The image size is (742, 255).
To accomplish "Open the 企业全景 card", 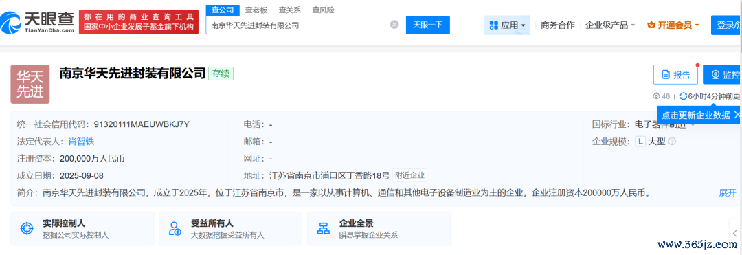I will tap(379, 228).
